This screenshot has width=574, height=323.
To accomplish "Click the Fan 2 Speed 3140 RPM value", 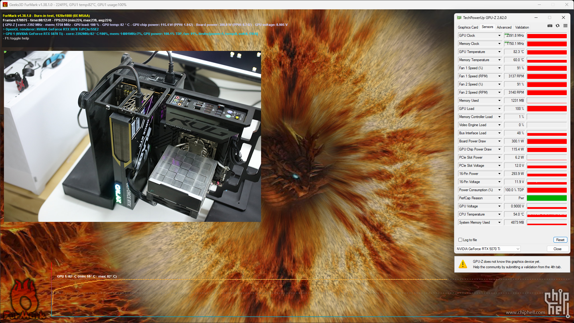I will [514, 92].
